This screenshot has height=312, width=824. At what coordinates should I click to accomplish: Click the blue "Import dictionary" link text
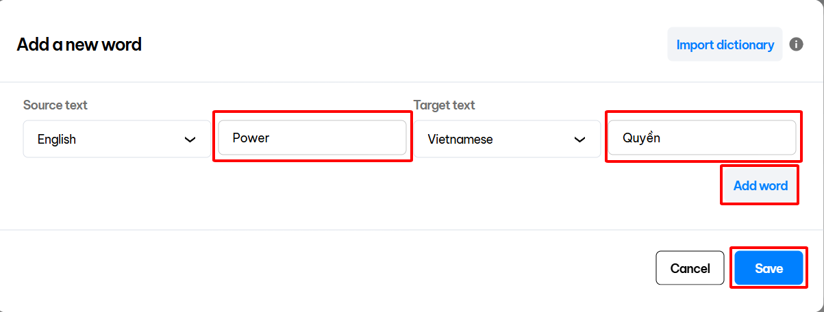725,45
